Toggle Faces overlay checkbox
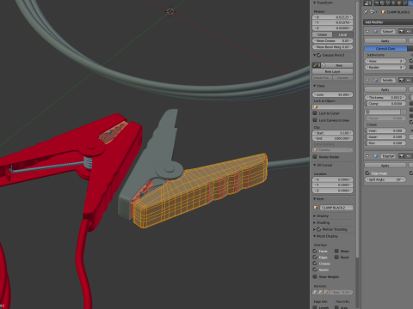The height and width of the screenshot is (309, 413). [x=315, y=251]
